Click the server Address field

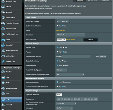point(76,57)
